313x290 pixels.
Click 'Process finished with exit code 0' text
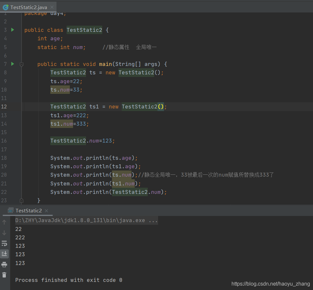(69, 280)
